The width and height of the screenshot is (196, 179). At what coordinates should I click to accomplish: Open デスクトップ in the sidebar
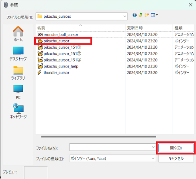(x=18, y=53)
